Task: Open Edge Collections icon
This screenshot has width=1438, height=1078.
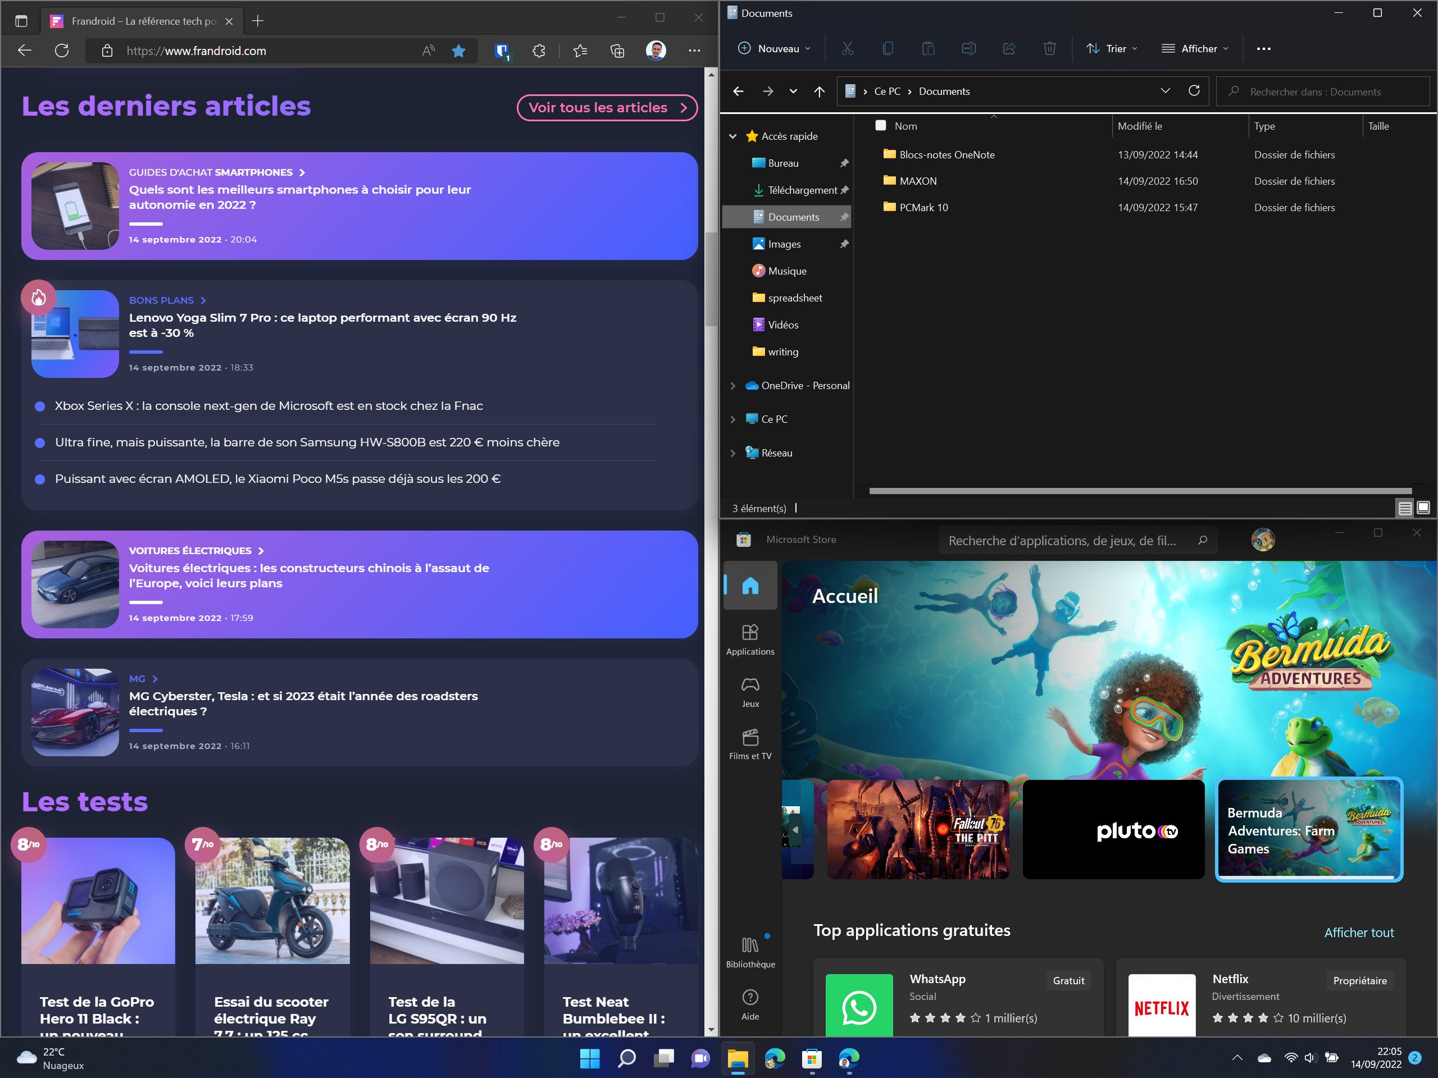Action: click(x=617, y=51)
